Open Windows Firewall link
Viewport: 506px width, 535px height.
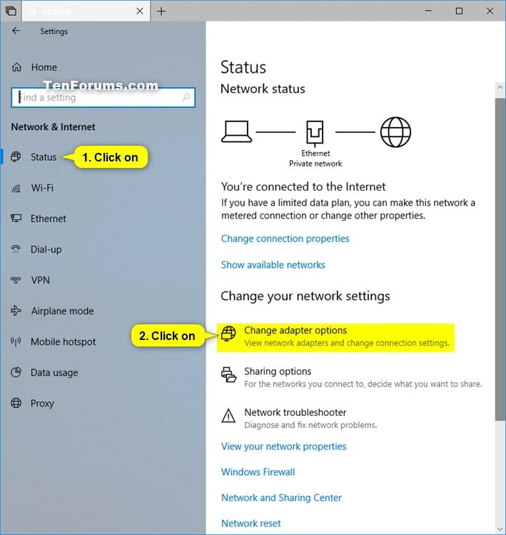(x=258, y=472)
